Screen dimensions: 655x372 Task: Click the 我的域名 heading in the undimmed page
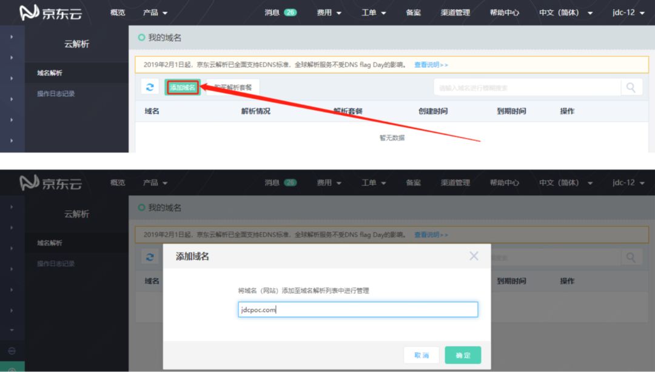[164, 38]
